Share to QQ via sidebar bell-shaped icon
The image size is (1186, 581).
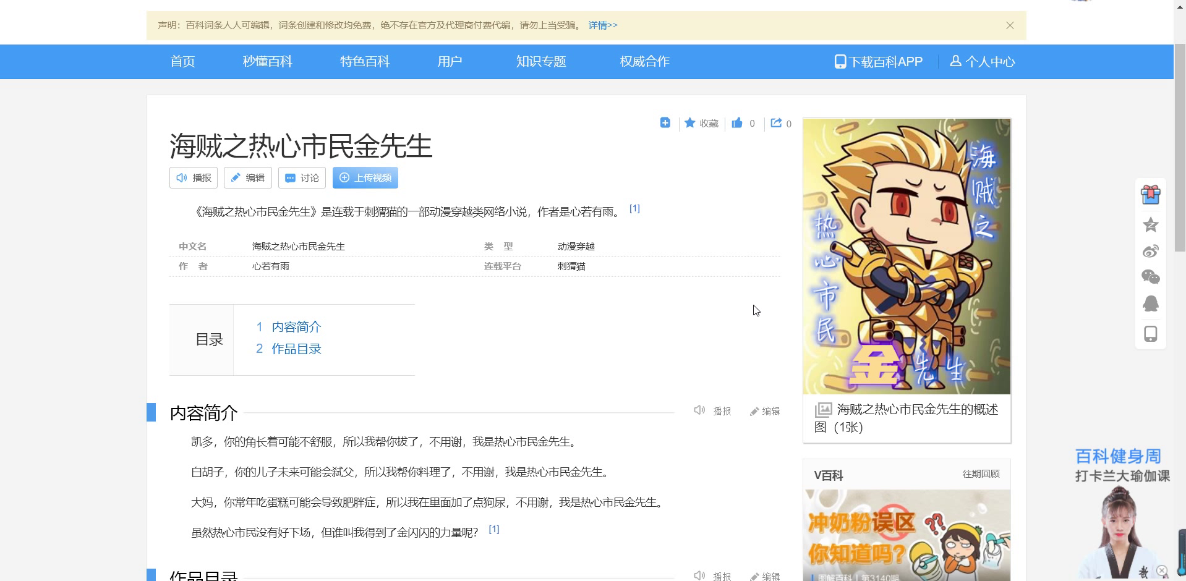point(1150,303)
